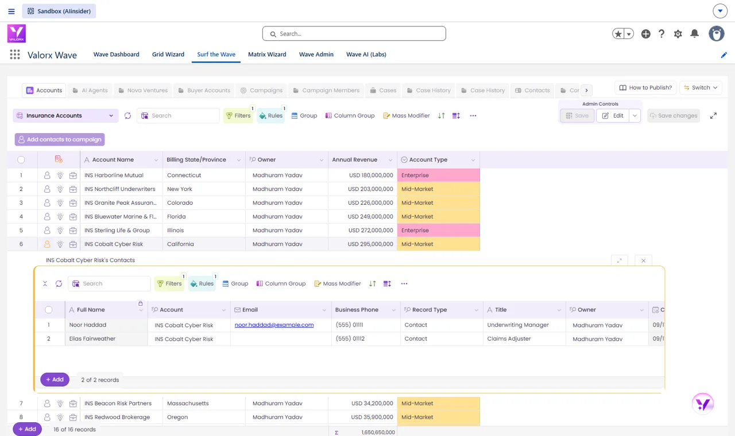735x436 pixels.
Task: Open the setup gear icon
Action: pos(678,34)
